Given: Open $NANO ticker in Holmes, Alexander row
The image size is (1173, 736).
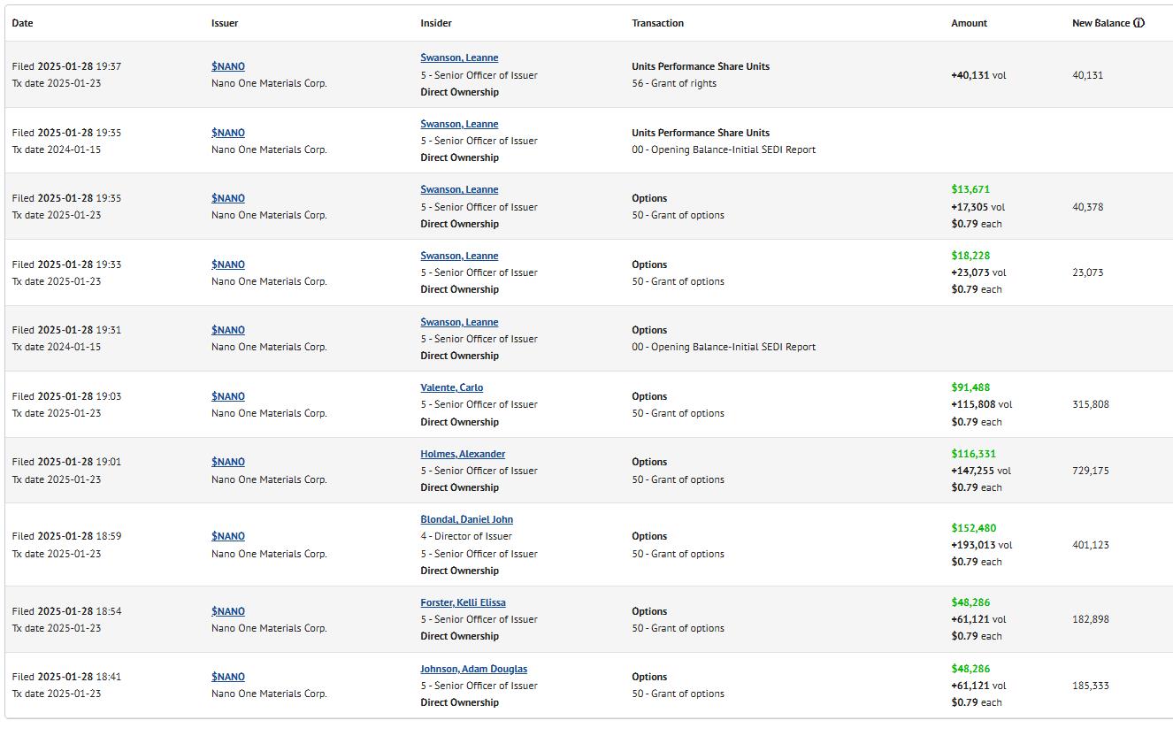Looking at the screenshot, I should tap(228, 462).
